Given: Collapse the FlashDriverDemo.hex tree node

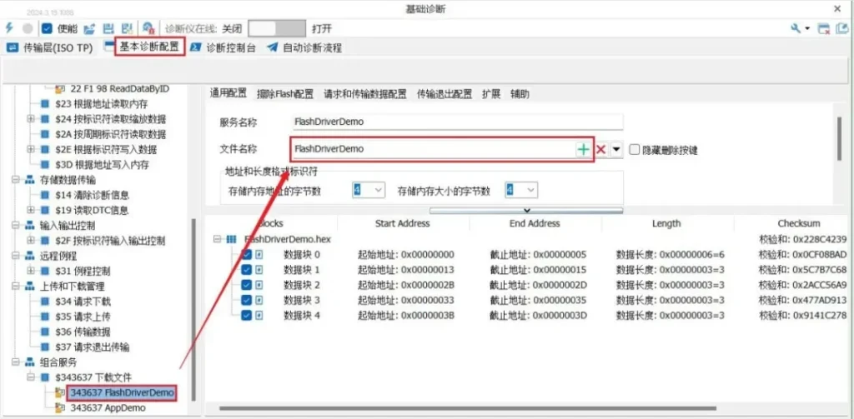Looking at the screenshot, I should point(217,239).
